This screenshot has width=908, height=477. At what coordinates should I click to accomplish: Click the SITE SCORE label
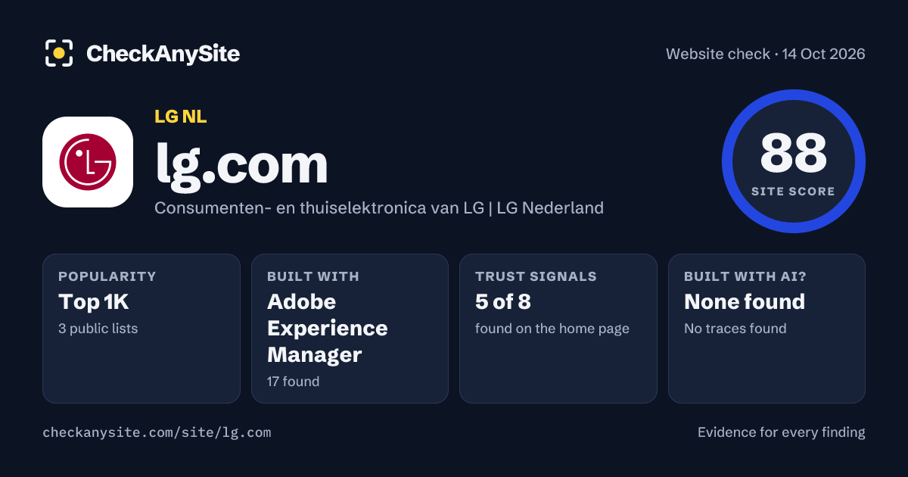coord(793,192)
